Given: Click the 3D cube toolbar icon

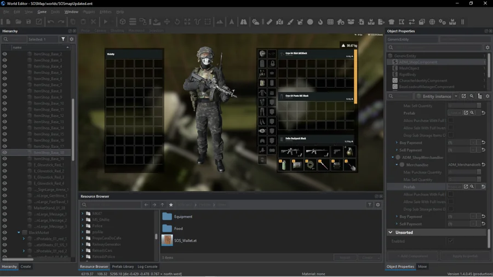Looking at the screenshot, I should (x=123, y=22).
